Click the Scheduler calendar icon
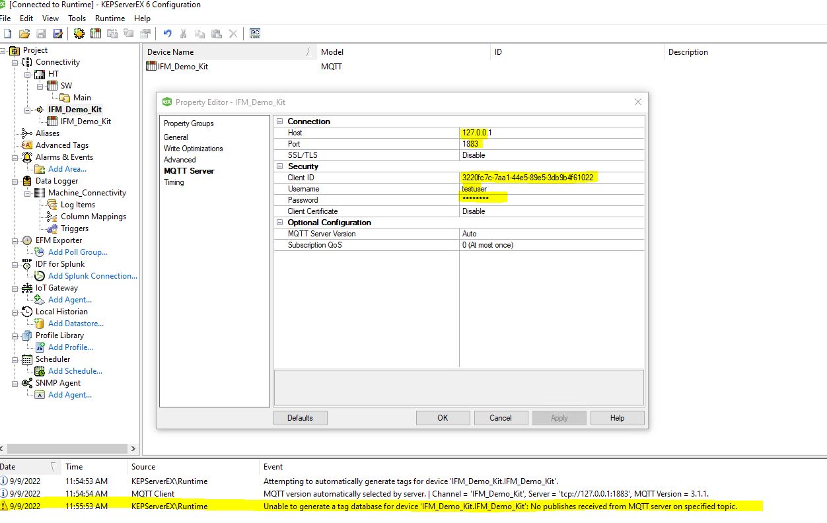The width and height of the screenshot is (827, 523). click(x=27, y=359)
